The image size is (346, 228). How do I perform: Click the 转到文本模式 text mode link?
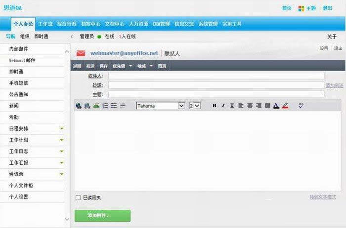click(323, 197)
